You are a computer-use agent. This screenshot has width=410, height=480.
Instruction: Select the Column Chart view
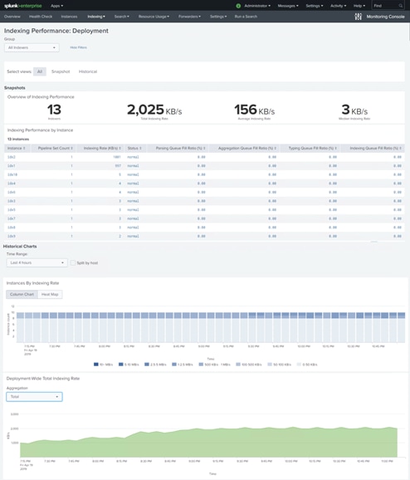(22, 294)
